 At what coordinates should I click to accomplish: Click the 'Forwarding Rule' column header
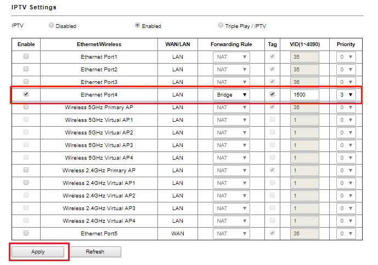[x=231, y=44]
